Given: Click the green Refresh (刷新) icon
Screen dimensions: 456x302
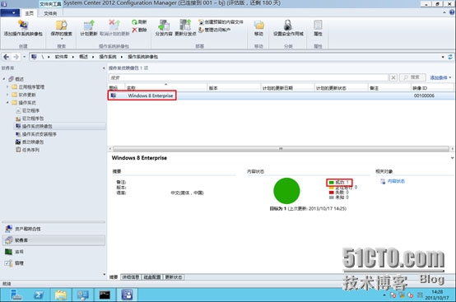Looking at the screenshot, I should click(134, 21).
